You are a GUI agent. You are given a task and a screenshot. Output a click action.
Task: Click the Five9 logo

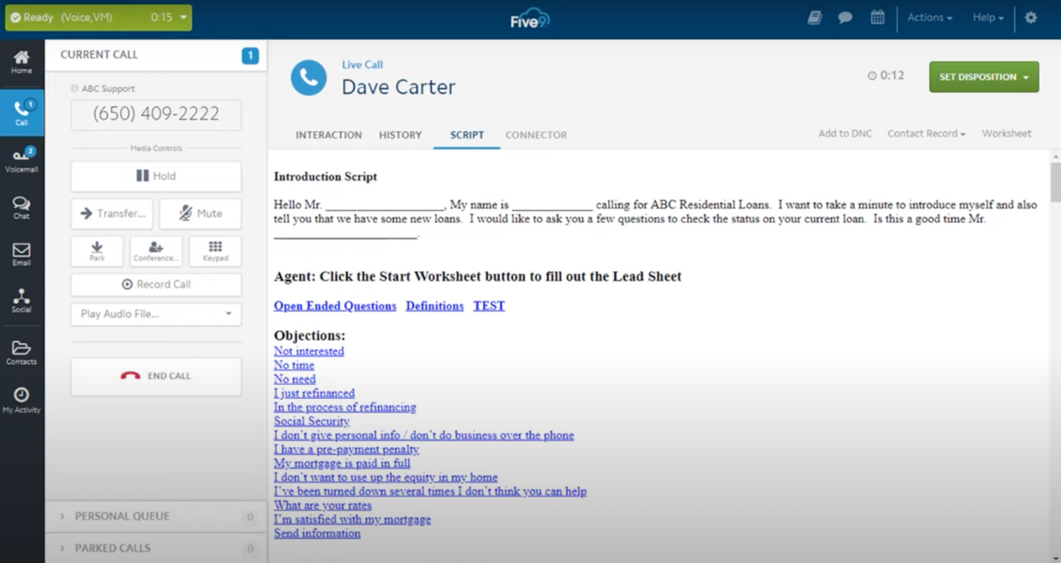coord(529,19)
